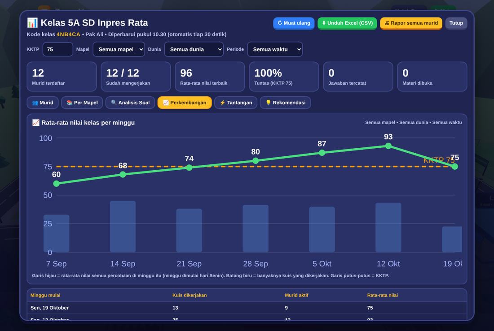The width and height of the screenshot is (494, 331).
Task: Switch to the Murid tab
Action: tap(43, 103)
